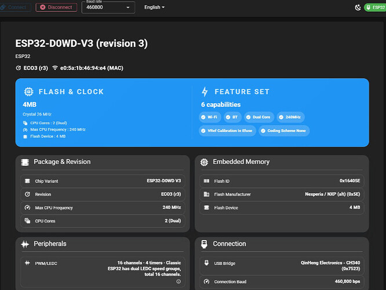Select the Wi-Fi capability chip
Image resolution: width=386 pixels, height=290 pixels.
[x=210, y=117]
